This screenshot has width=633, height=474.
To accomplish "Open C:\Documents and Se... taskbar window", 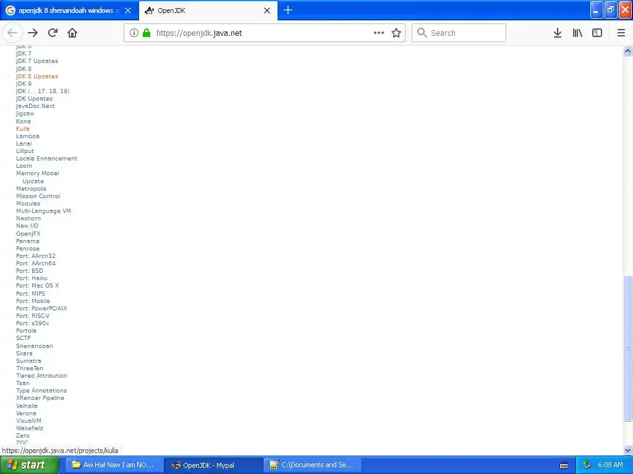I will [313, 465].
